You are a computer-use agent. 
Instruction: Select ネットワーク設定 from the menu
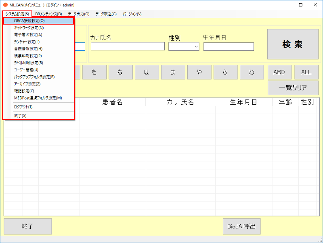[29, 28]
